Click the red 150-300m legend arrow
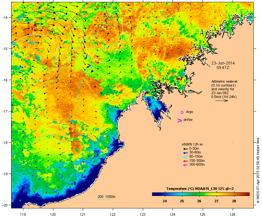Viewport: 262px width, 217px height. [x=185, y=161]
